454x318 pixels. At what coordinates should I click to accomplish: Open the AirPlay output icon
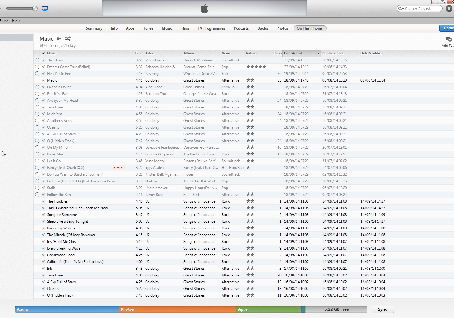(45, 9)
